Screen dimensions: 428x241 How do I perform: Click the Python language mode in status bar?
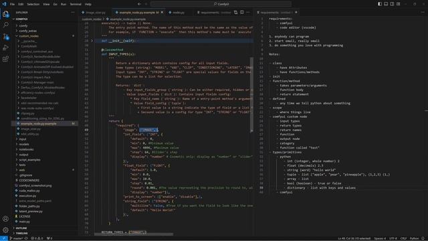pos(414,238)
